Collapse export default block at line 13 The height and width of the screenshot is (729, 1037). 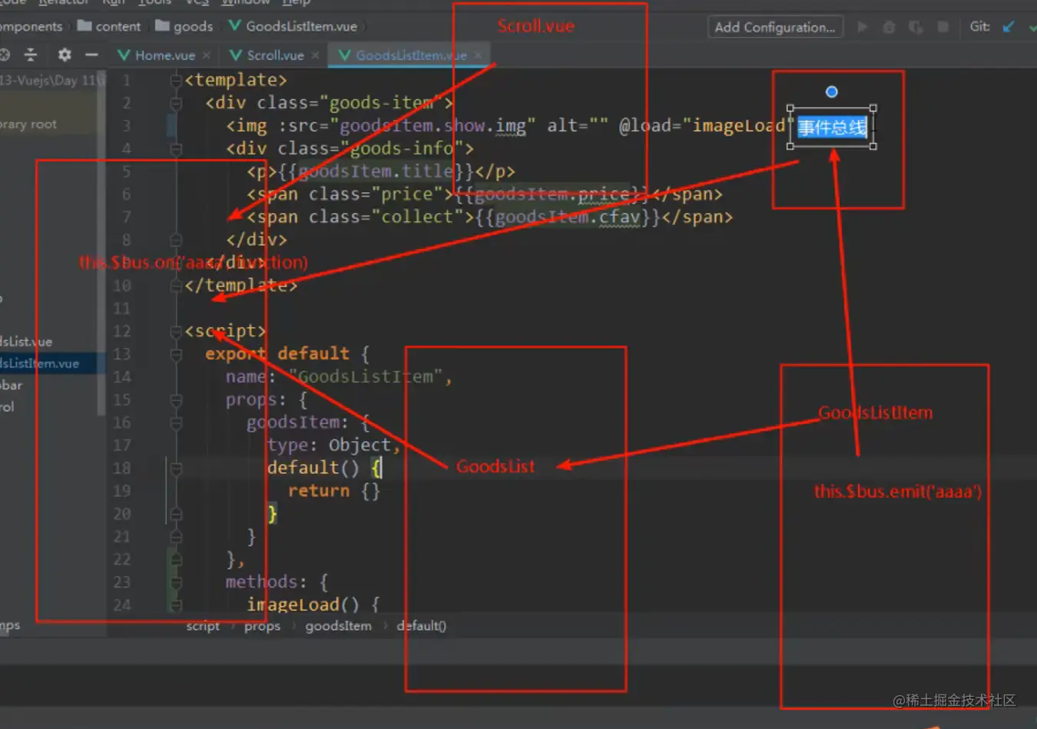pos(176,354)
